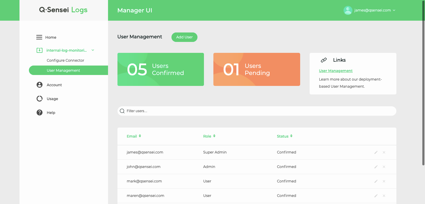Click the page vertical scrollbar
This screenshot has height=204, width=425.
[424, 83]
